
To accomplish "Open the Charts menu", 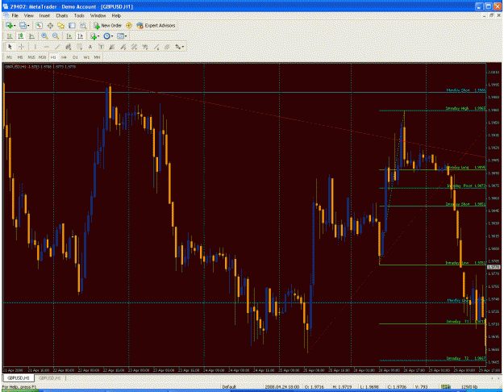I will (62, 15).
